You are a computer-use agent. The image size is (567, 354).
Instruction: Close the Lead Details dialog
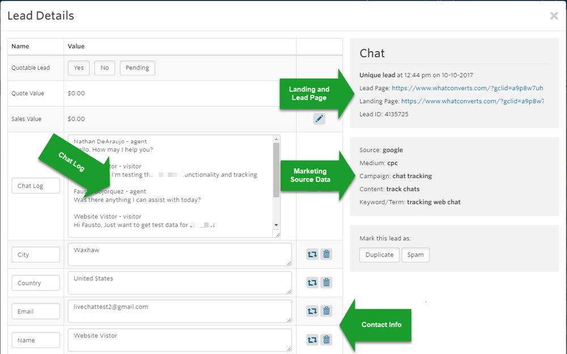point(553,15)
